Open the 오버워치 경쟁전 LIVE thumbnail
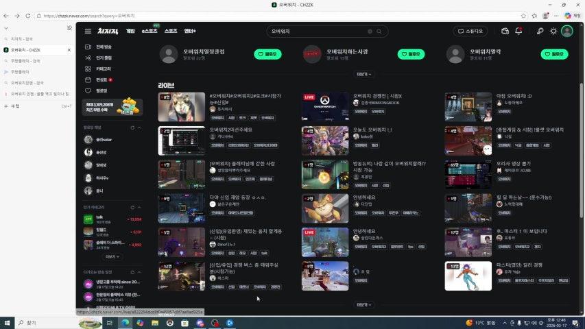Image resolution: width=585 pixels, height=329 pixels. (x=325, y=107)
